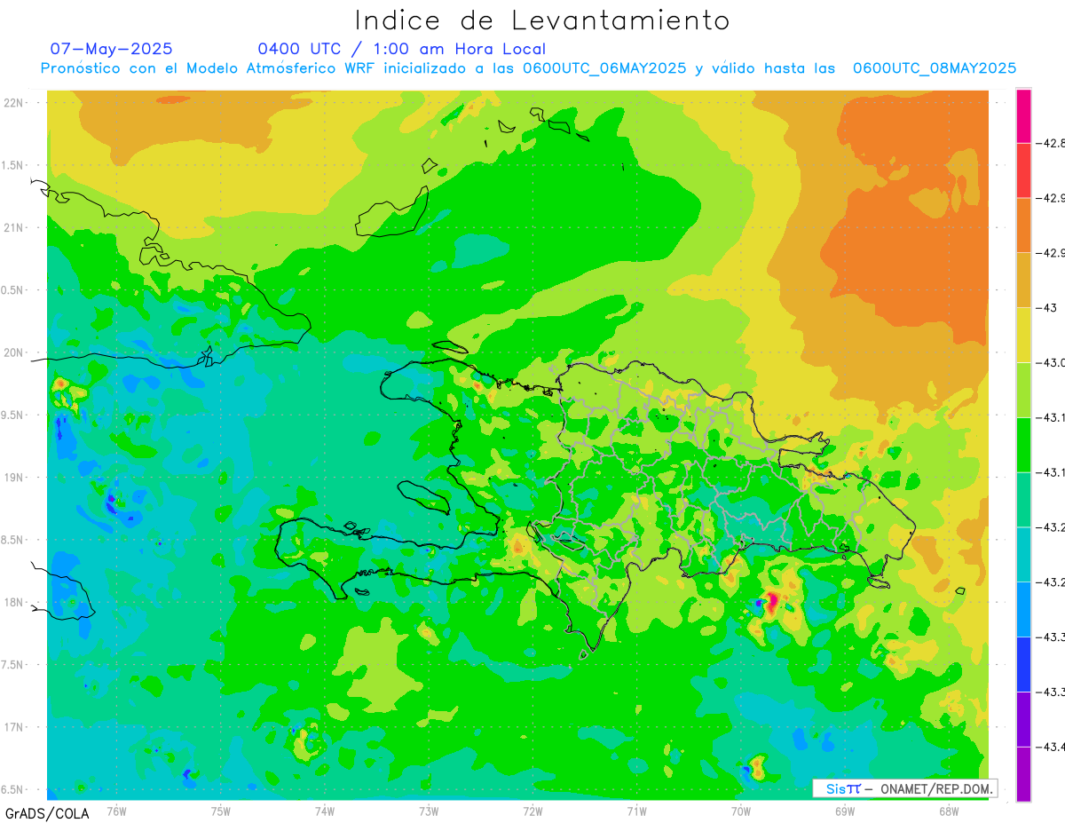The width and height of the screenshot is (1065, 823).
Task: Click the color bar value "-43.4"
Action: [1052, 747]
